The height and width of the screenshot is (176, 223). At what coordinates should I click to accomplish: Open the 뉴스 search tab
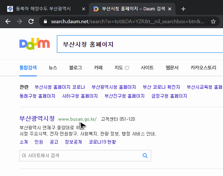(53, 68)
